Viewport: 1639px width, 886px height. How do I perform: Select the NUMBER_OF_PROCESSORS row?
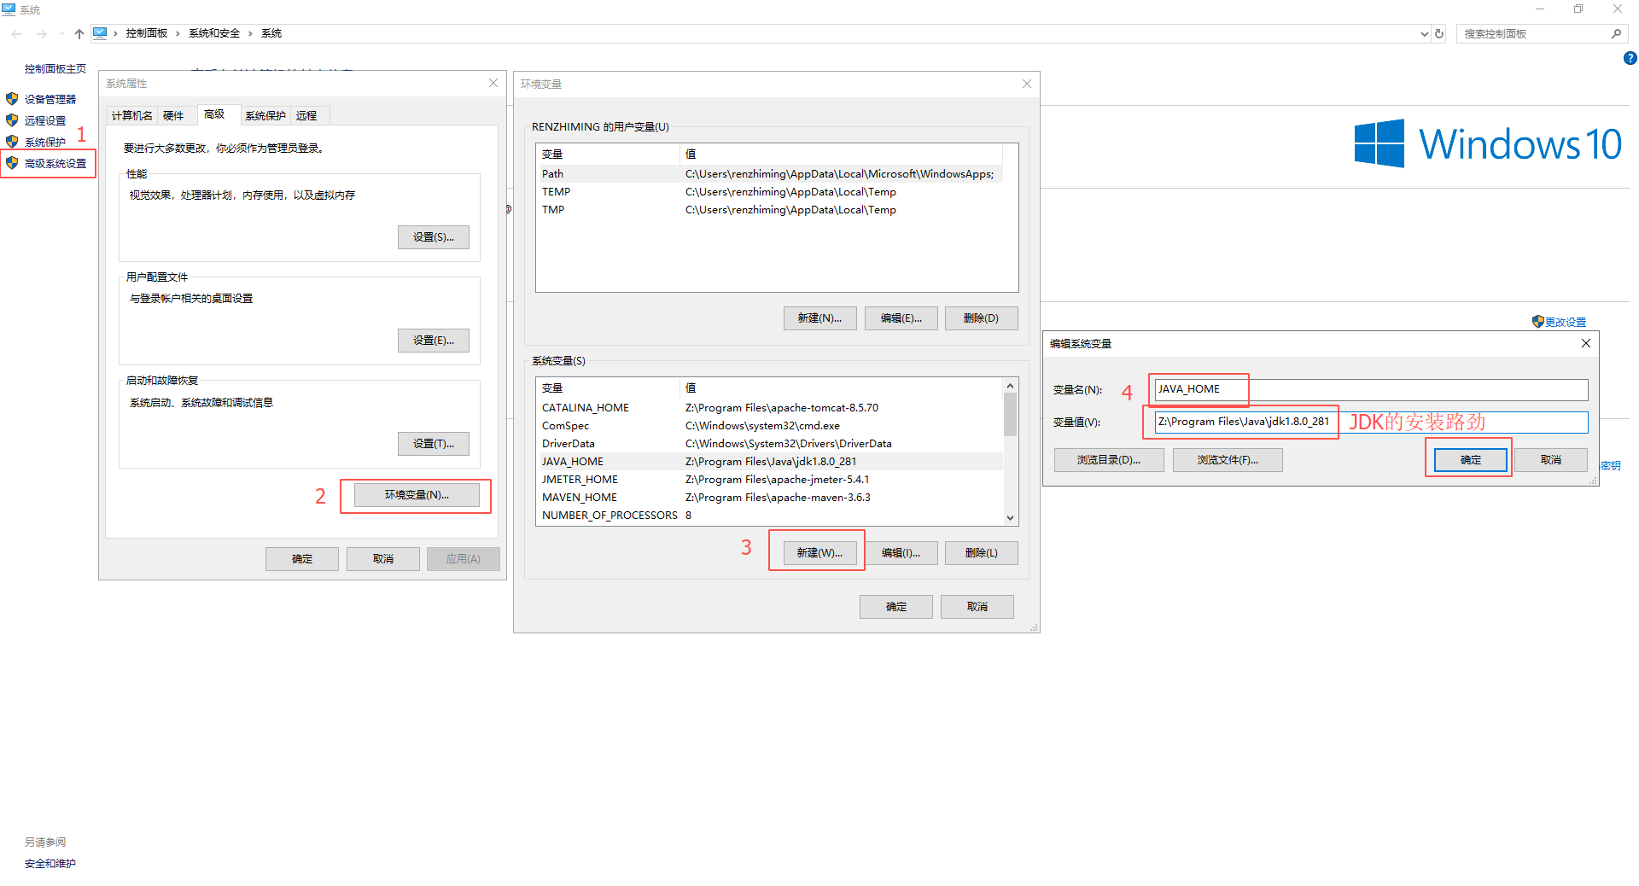pos(770,516)
